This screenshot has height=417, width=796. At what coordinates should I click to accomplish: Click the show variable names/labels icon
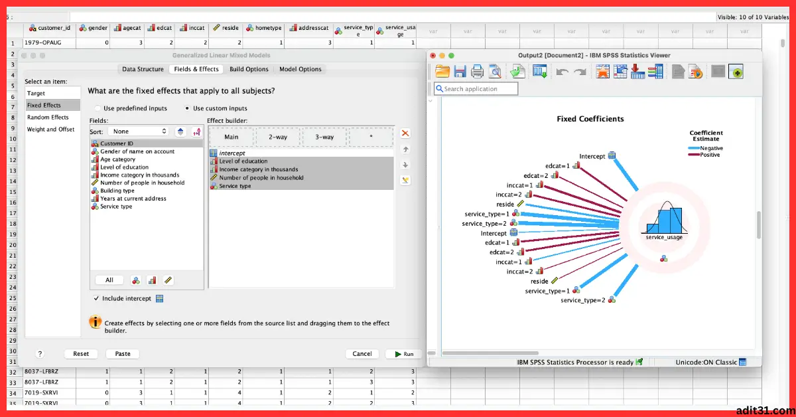tap(196, 131)
